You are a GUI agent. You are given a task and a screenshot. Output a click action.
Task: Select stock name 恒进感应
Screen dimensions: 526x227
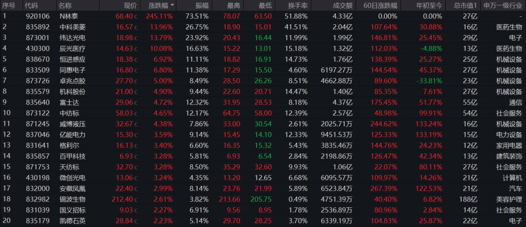(x=73, y=59)
